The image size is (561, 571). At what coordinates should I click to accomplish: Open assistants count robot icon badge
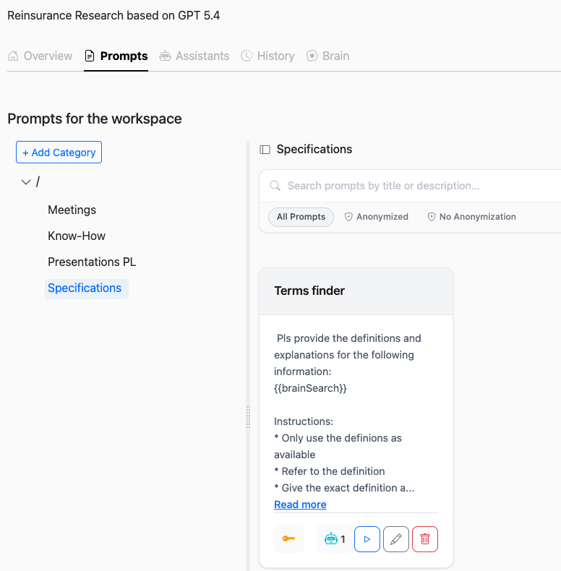pyautogui.click(x=335, y=539)
